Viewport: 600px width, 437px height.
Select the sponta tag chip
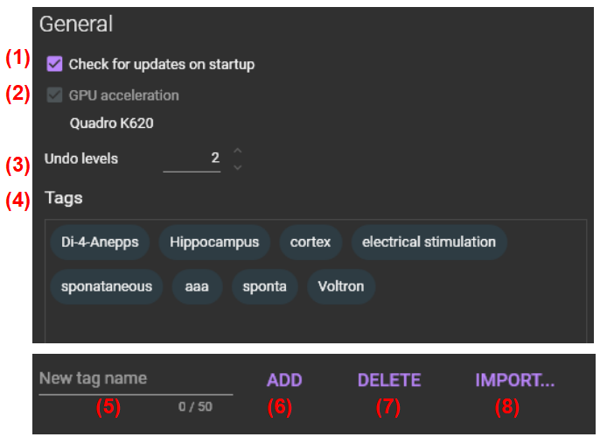(x=265, y=286)
